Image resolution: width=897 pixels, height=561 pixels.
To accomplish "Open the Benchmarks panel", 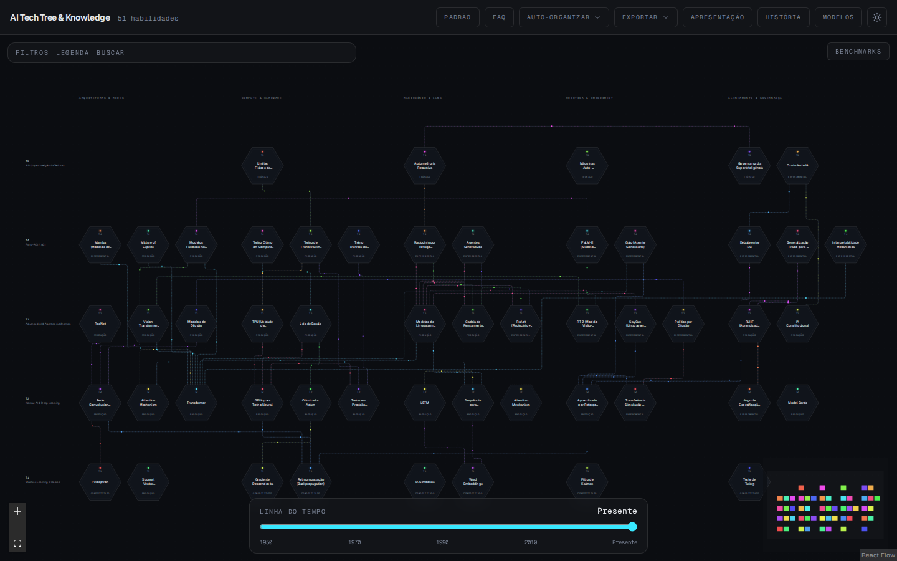I will pyautogui.click(x=858, y=52).
